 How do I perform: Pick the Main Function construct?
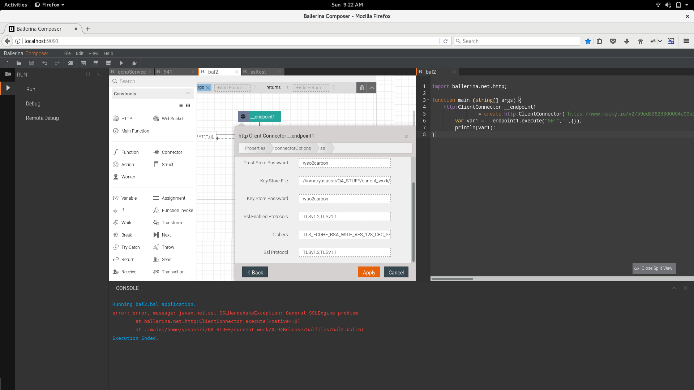click(131, 131)
